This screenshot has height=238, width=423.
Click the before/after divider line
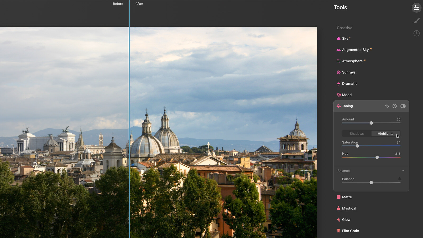point(129,119)
